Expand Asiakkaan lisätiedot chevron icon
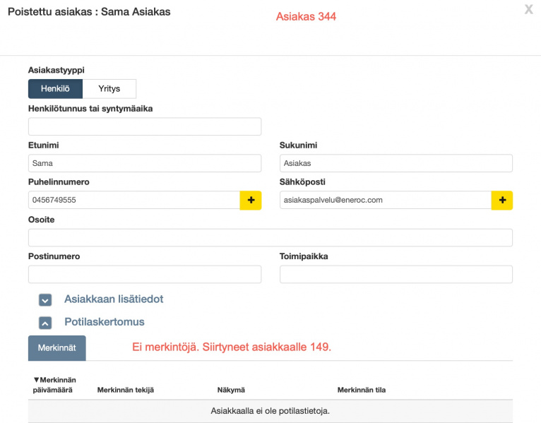Image resolution: width=541 pixels, height=423 pixels. click(45, 300)
